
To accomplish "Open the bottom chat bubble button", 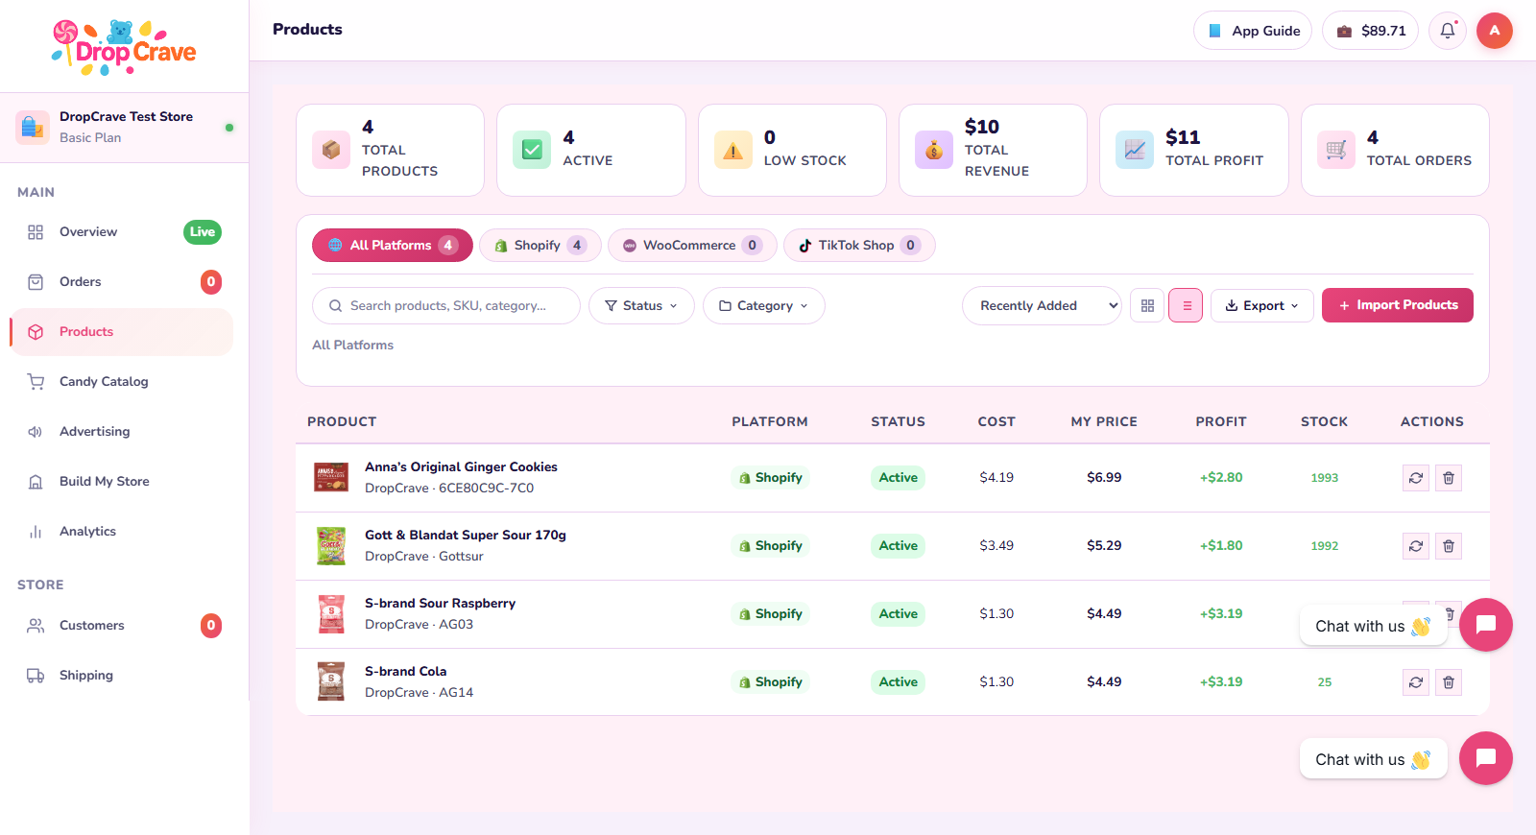I will tap(1486, 758).
